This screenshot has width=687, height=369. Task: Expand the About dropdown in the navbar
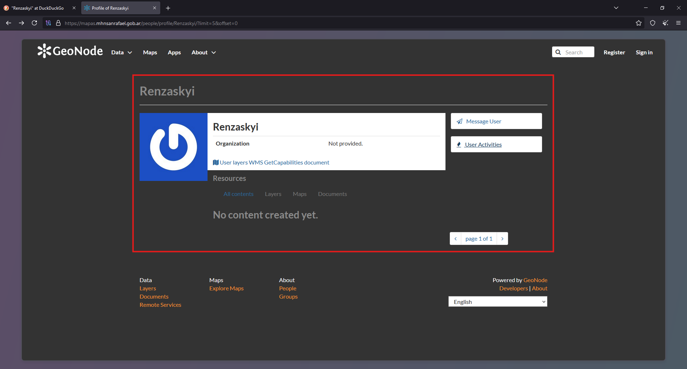204,53
